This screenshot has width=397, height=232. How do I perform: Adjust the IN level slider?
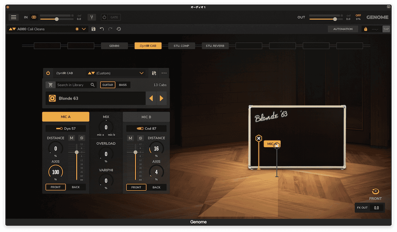click(57, 19)
